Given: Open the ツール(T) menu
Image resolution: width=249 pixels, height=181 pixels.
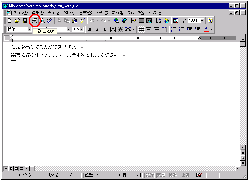Looking at the screenshot, I should point(102,13).
